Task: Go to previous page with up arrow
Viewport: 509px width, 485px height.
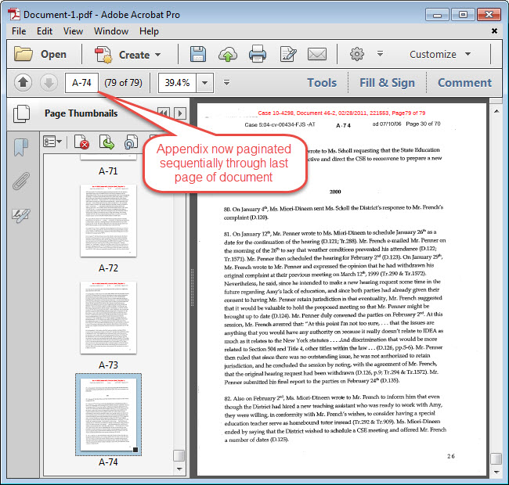Action: point(23,82)
